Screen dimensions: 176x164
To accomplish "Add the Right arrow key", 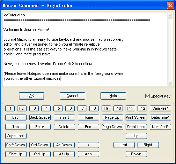I will [148, 145].
